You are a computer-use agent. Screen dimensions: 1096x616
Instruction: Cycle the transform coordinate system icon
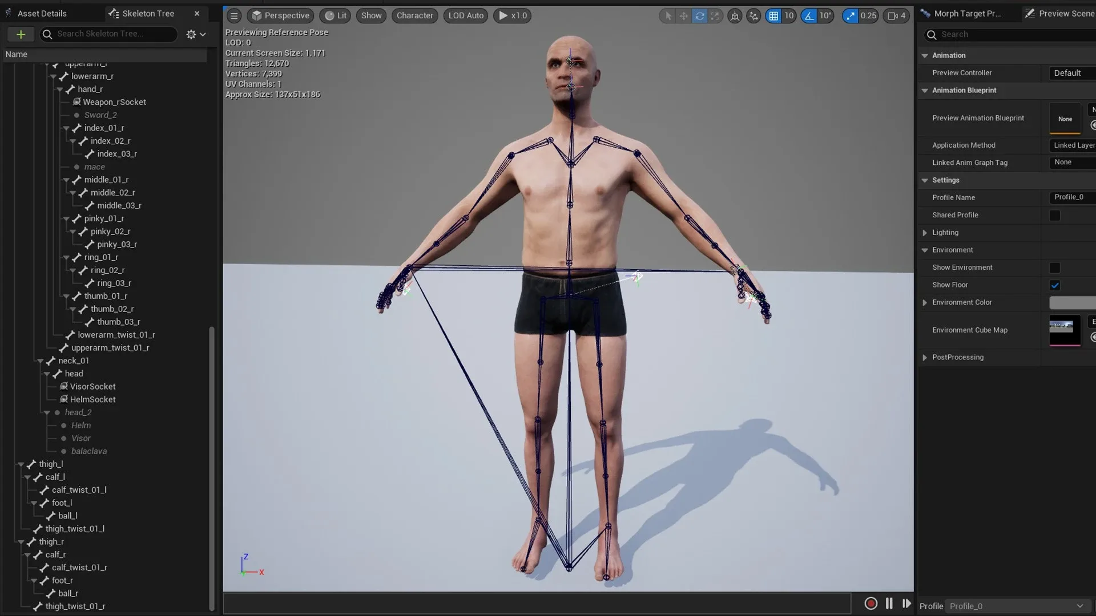point(735,16)
